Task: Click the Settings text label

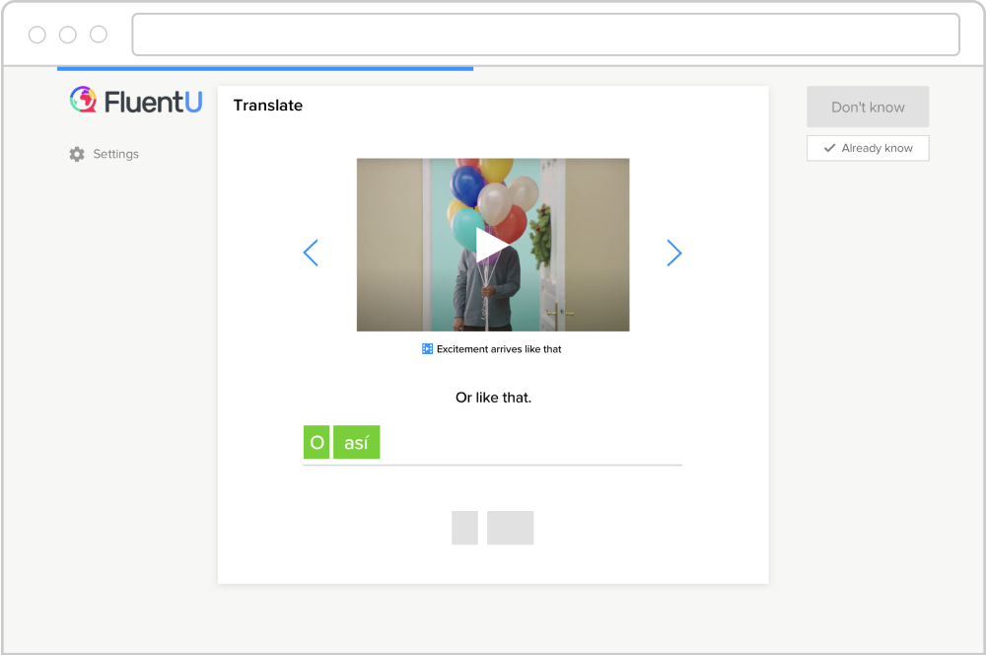Action: tap(115, 154)
